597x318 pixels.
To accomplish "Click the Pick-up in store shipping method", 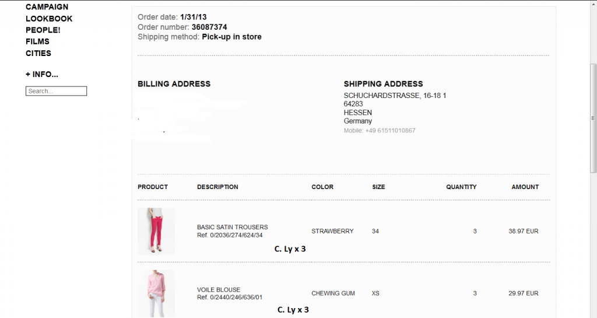I will pyautogui.click(x=231, y=37).
